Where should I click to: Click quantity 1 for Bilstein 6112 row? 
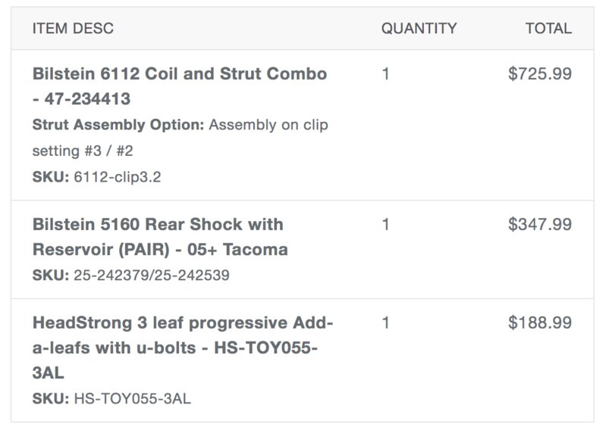(x=385, y=73)
